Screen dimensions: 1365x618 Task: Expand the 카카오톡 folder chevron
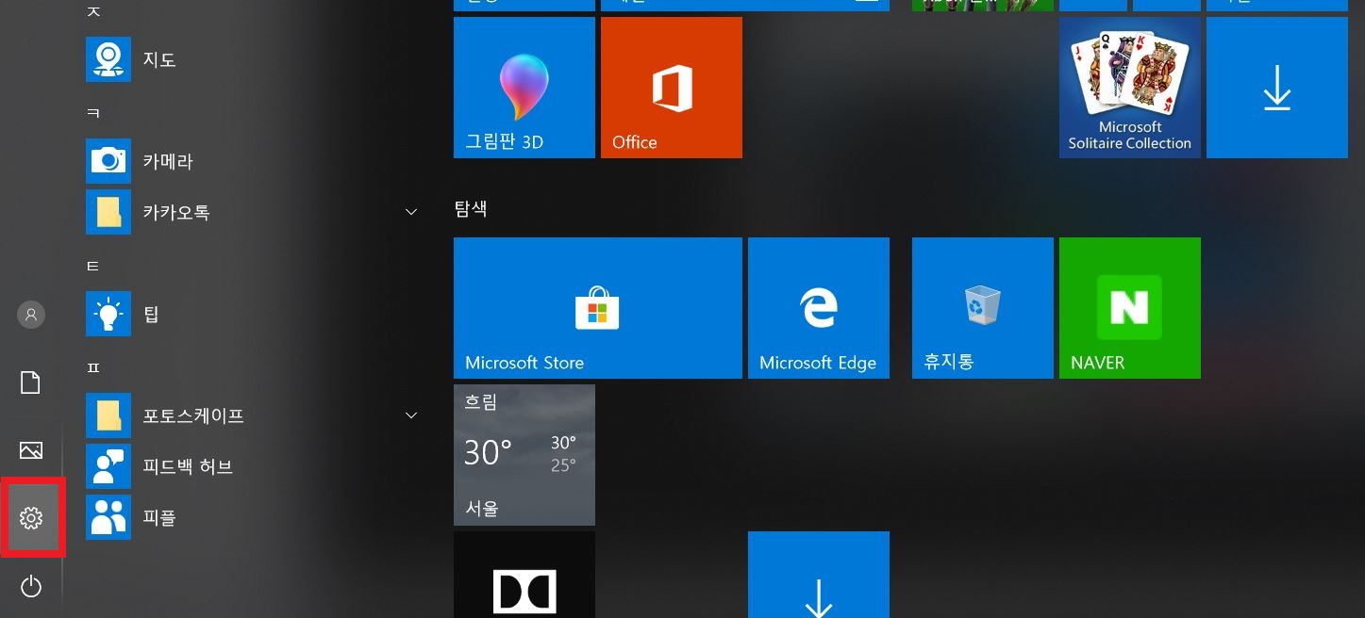(x=411, y=212)
